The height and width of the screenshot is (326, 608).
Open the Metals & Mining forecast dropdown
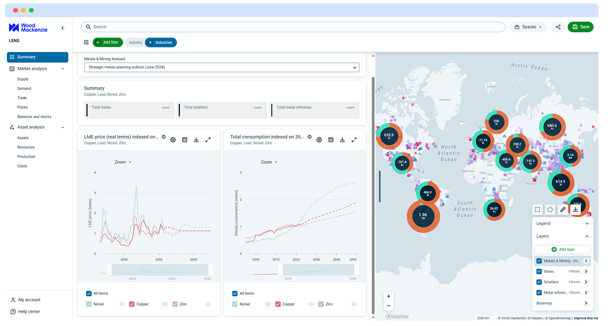221,67
